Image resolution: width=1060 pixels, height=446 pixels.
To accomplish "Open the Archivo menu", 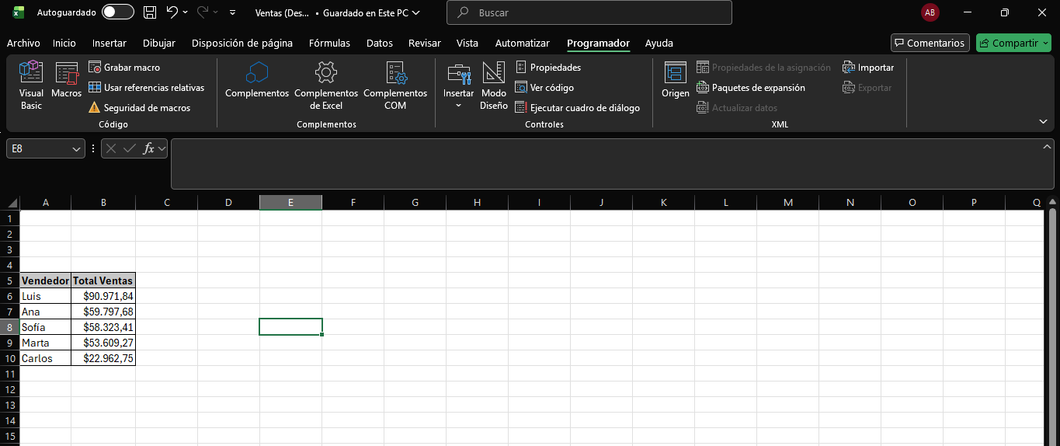I will coord(23,44).
